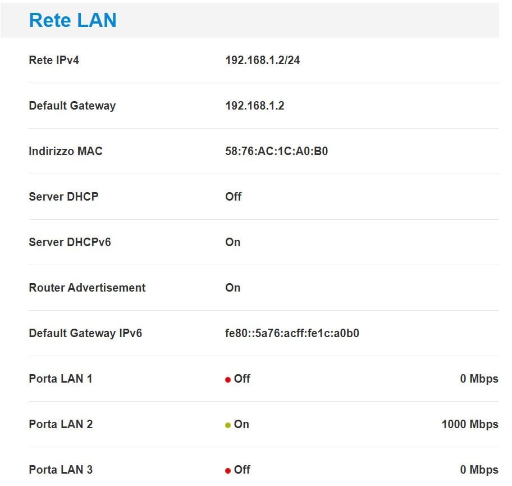
Task: Click the Porta LAN 1 label
Action: click(61, 379)
